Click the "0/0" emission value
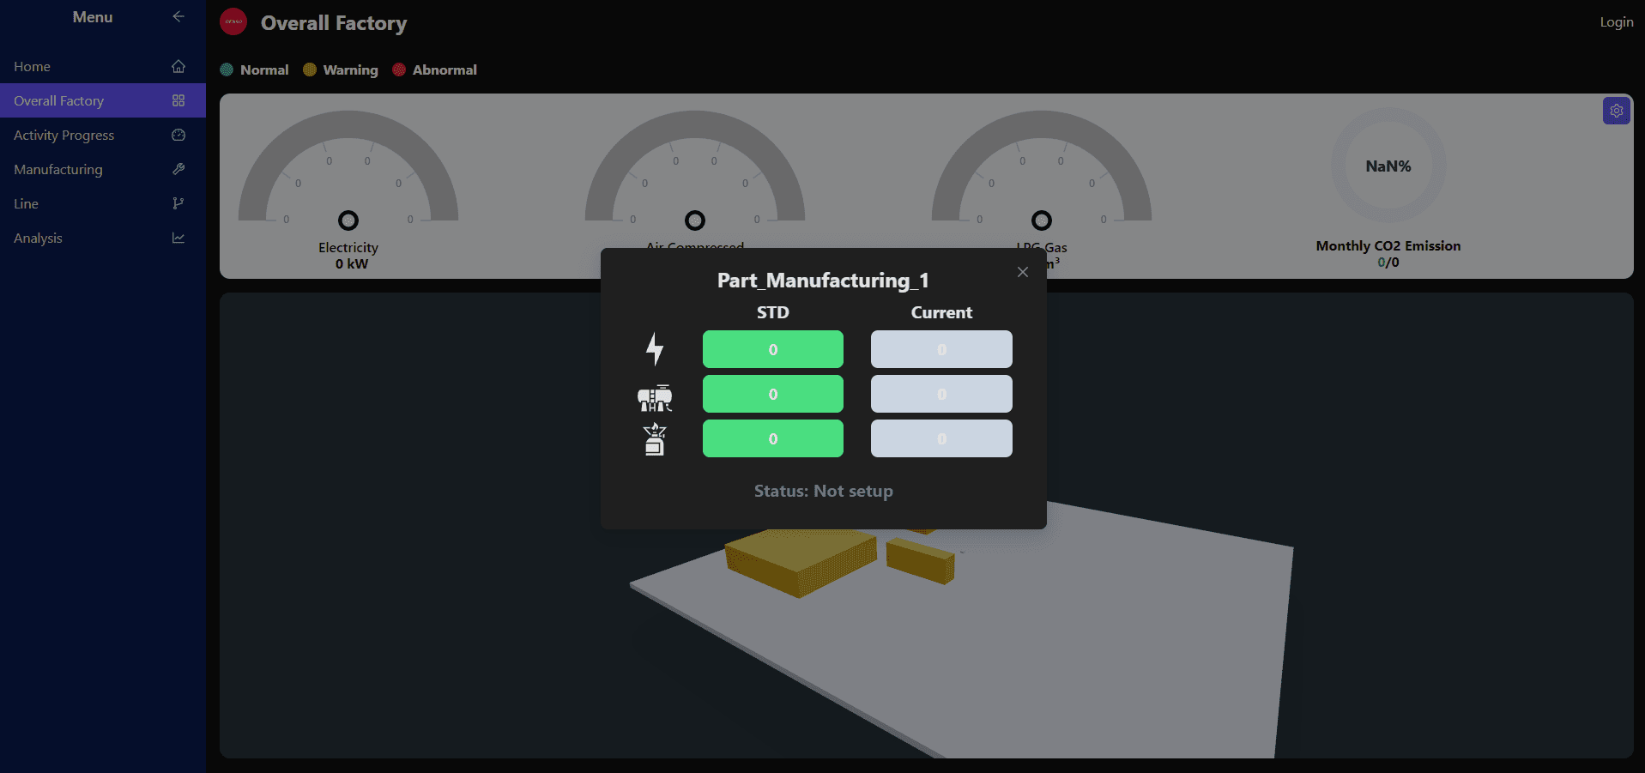This screenshot has width=1645, height=773. click(x=1388, y=263)
